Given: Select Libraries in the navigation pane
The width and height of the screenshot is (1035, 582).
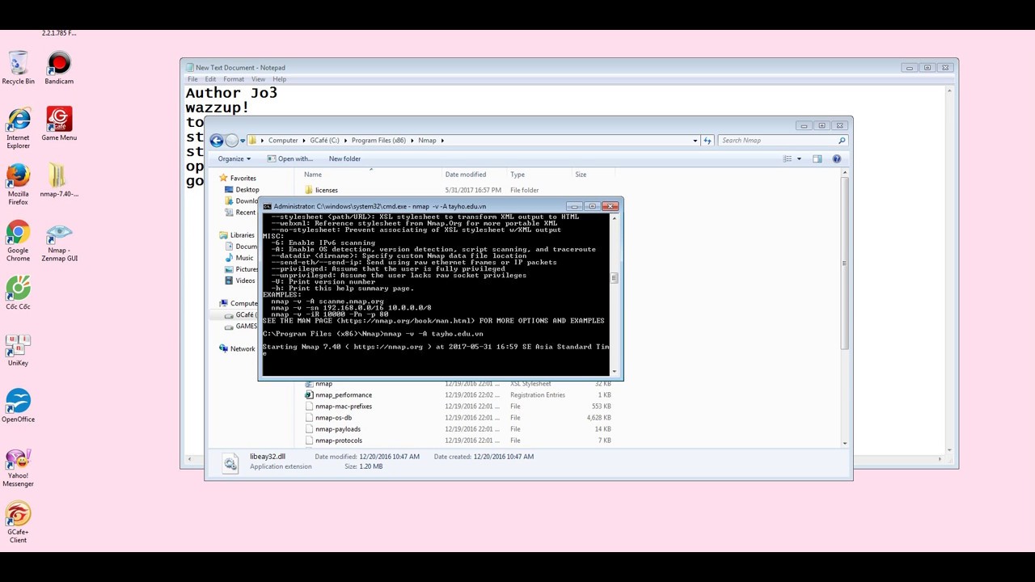Looking at the screenshot, I should click(x=242, y=235).
